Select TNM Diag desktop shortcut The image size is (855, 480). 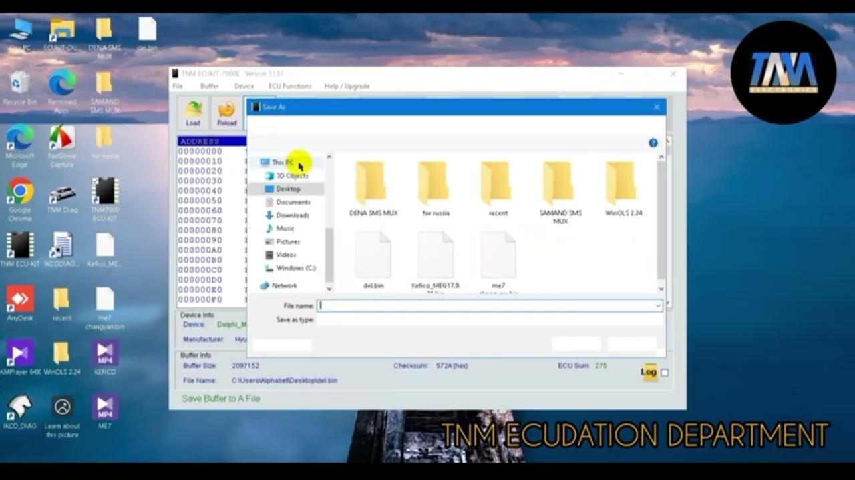point(62,197)
